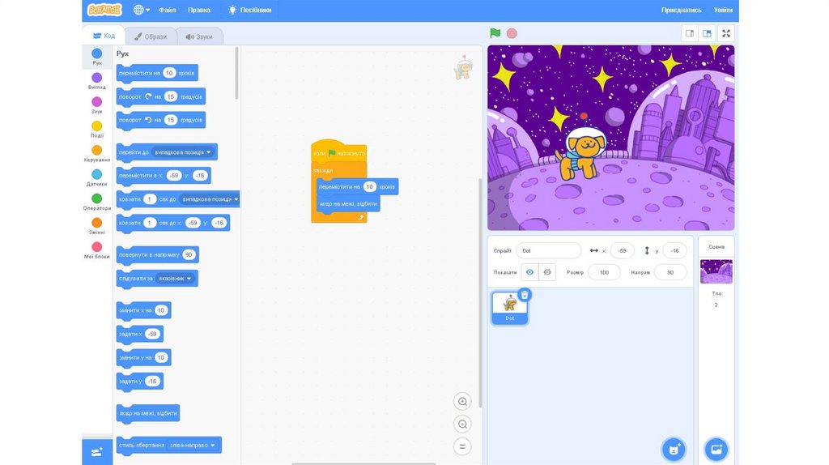Image resolution: width=829 pixels, height=465 pixels.
Task: Switch to the Образи tab
Action: (x=150, y=36)
